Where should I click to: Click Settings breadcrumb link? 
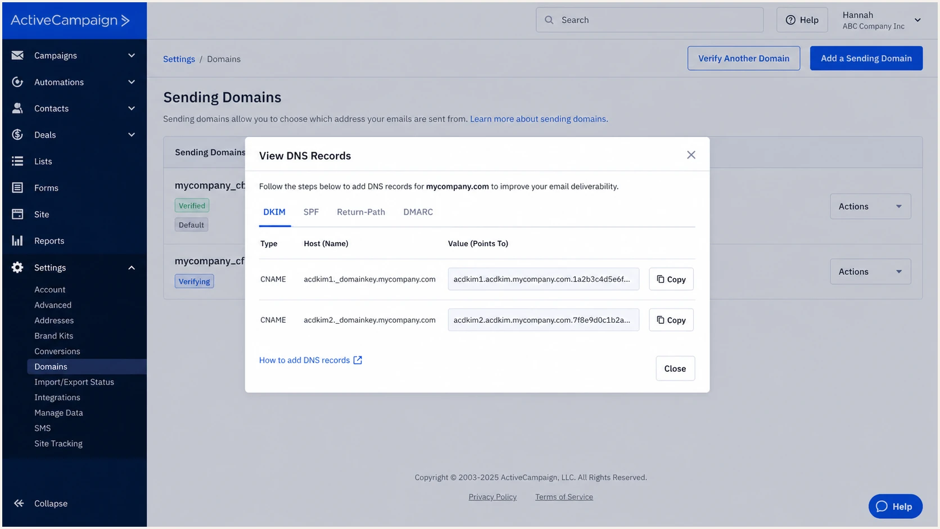[179, 59]
